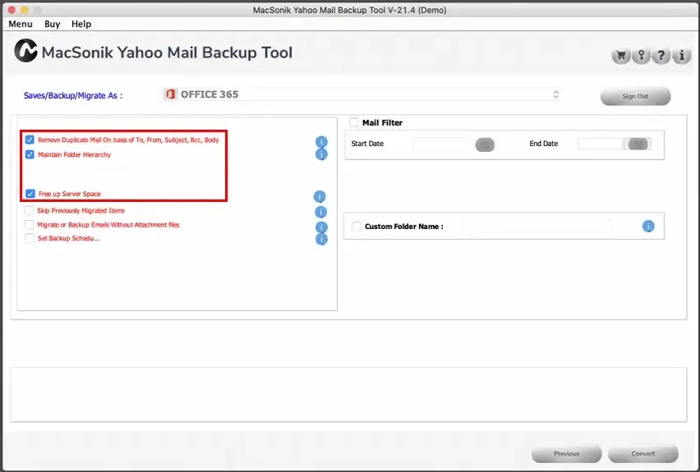This screenshot has height=472, width=700.
Task: Click the info about icon in header
Action: (x=682, y=56)
